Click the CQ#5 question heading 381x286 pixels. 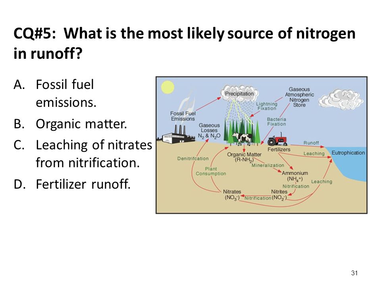point(185,43)
